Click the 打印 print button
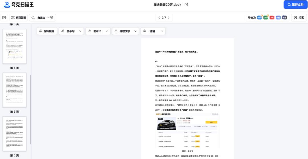The height and width of the screenshot is (159, 308). pos(299,18)
